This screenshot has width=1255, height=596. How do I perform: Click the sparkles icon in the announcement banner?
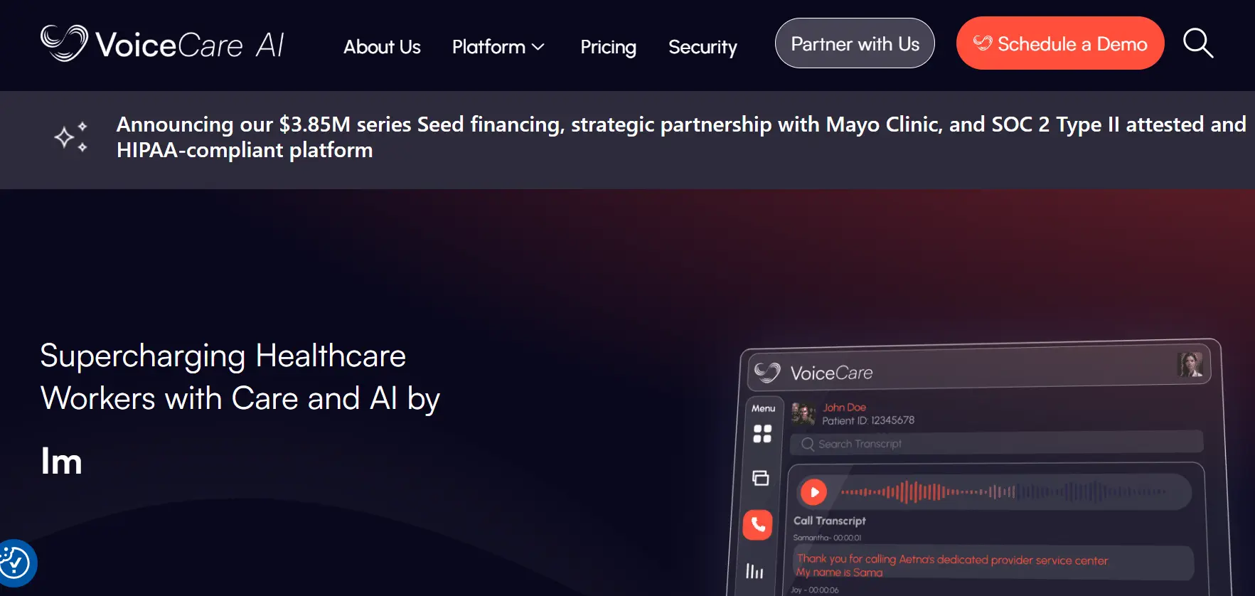69,137
